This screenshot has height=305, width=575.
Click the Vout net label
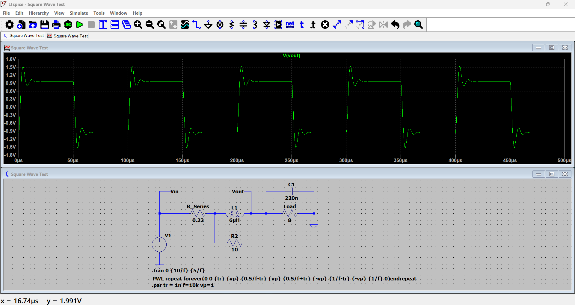pos(238,191)
